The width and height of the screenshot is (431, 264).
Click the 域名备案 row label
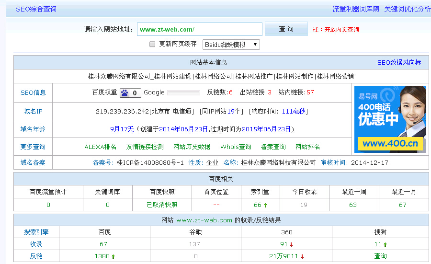click(33, 162)
